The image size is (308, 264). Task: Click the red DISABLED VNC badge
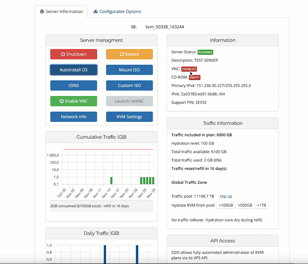(x=189, y=69)
